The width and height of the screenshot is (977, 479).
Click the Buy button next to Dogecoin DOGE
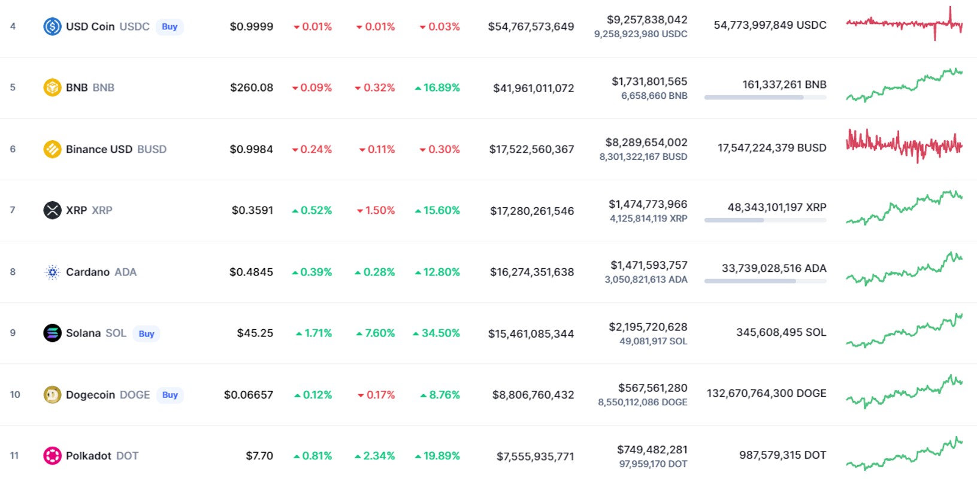click(x=170, y=395)
